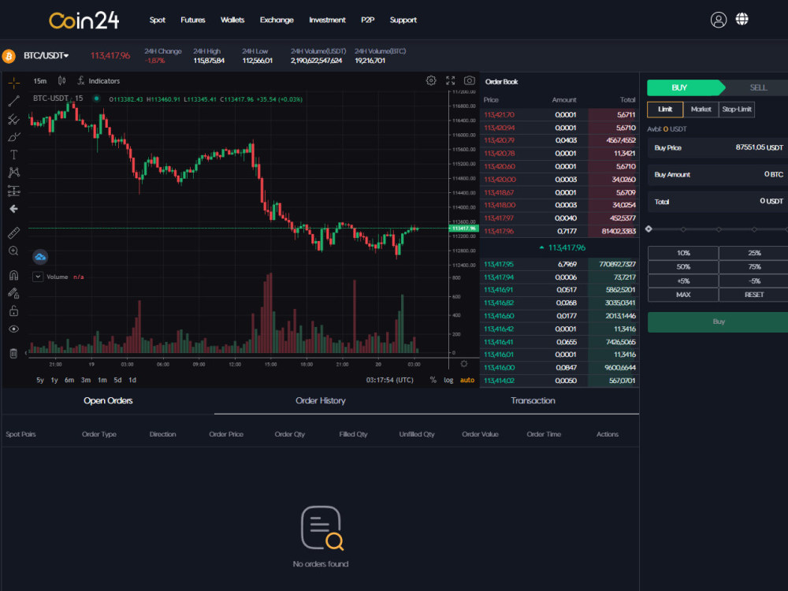Remove drawings with trash icon
The height and width of the screenshot is (591, 788).
click(13, 353)
